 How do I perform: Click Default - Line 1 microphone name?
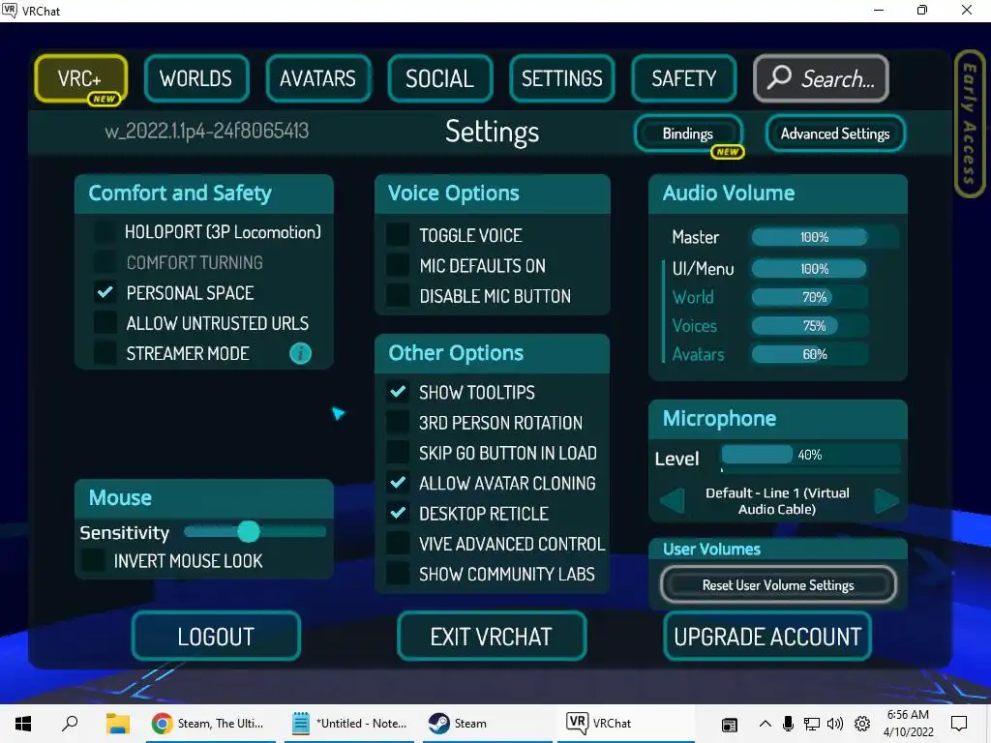(x=777, y=501)
